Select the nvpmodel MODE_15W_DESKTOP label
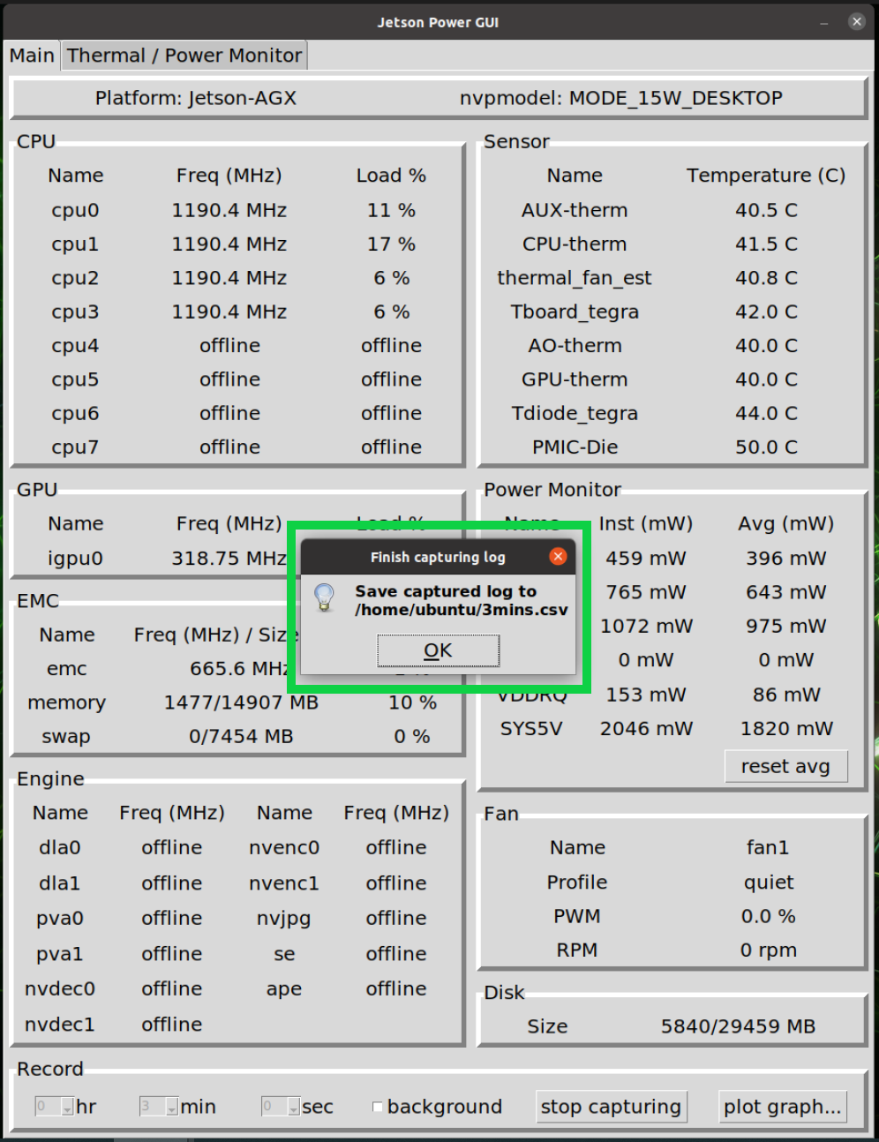The image size is (879, 1142). pyautogui.click(x=620, y=98)
